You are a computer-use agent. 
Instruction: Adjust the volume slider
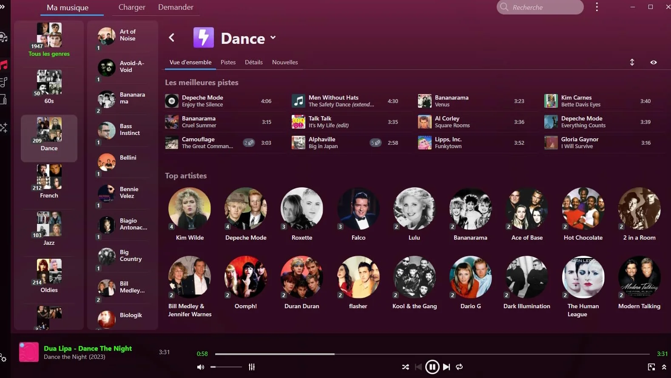(226, 367)
